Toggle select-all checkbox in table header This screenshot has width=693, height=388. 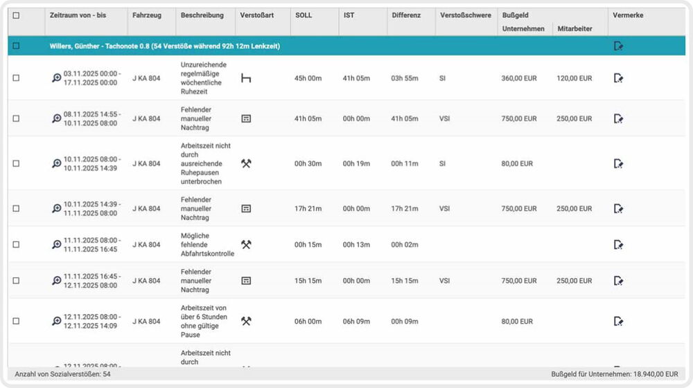(x=16, y=15)
